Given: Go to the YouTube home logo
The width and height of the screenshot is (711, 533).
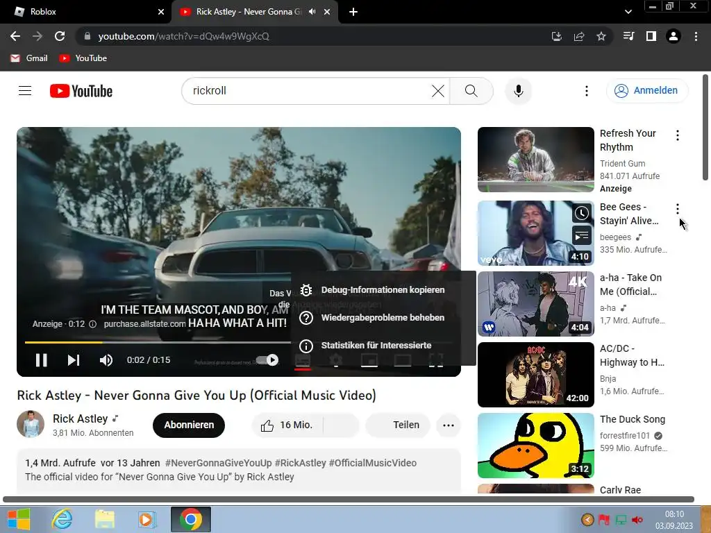Looking at the screenshot, I should pyautogui.click(x=81, y=91).
